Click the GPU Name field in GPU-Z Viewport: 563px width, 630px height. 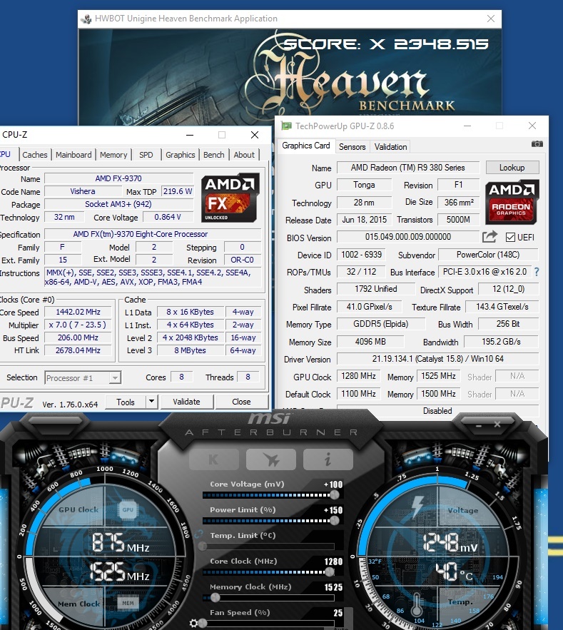(408, 168)
